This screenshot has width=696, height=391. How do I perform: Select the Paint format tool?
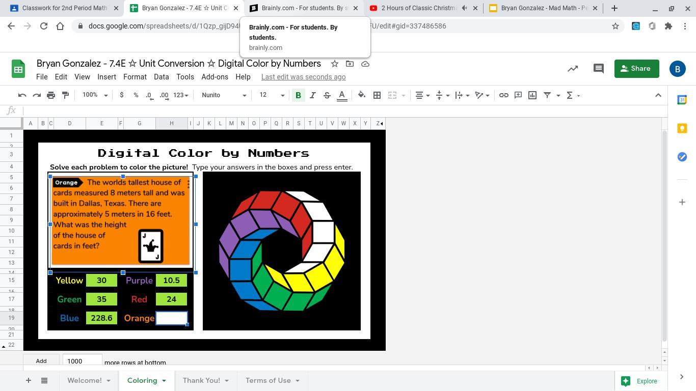[65, 95]
